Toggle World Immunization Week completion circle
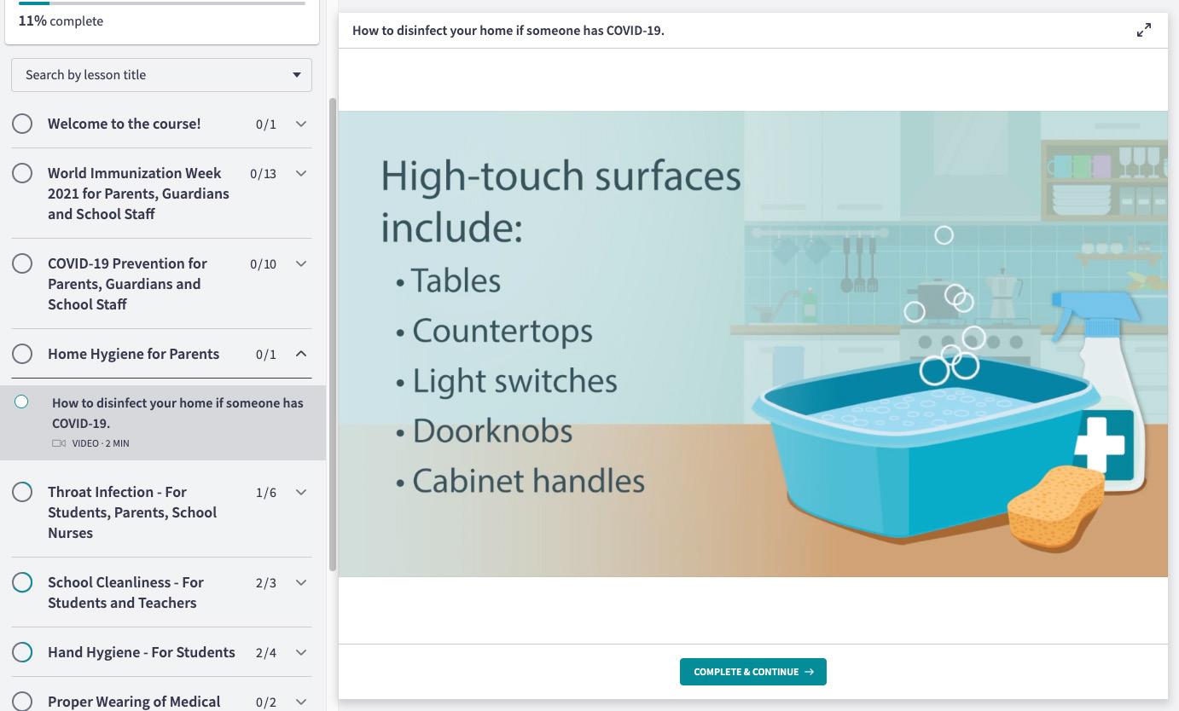The width and height of the screenshot is (1179, 711). tap(22, 173)
